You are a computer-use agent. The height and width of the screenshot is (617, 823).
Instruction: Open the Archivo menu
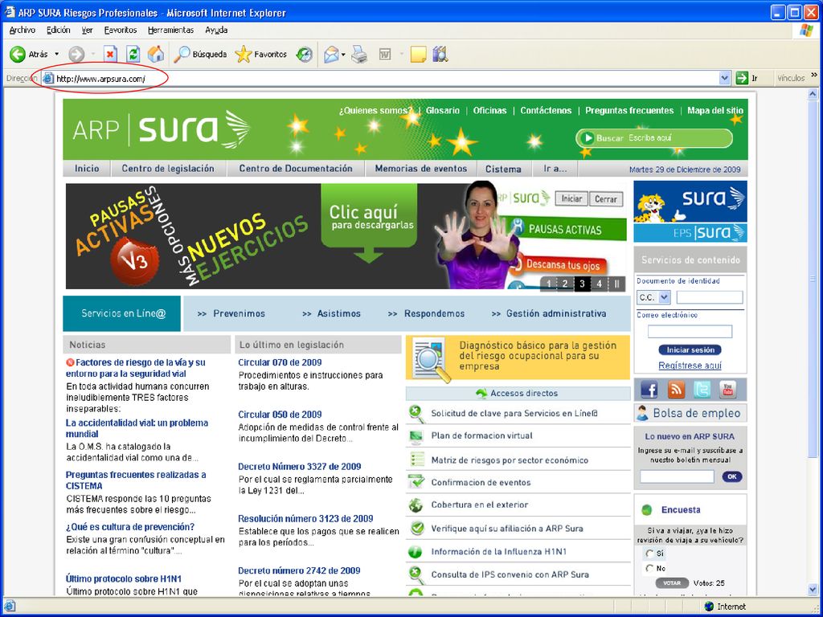[22, 30]
